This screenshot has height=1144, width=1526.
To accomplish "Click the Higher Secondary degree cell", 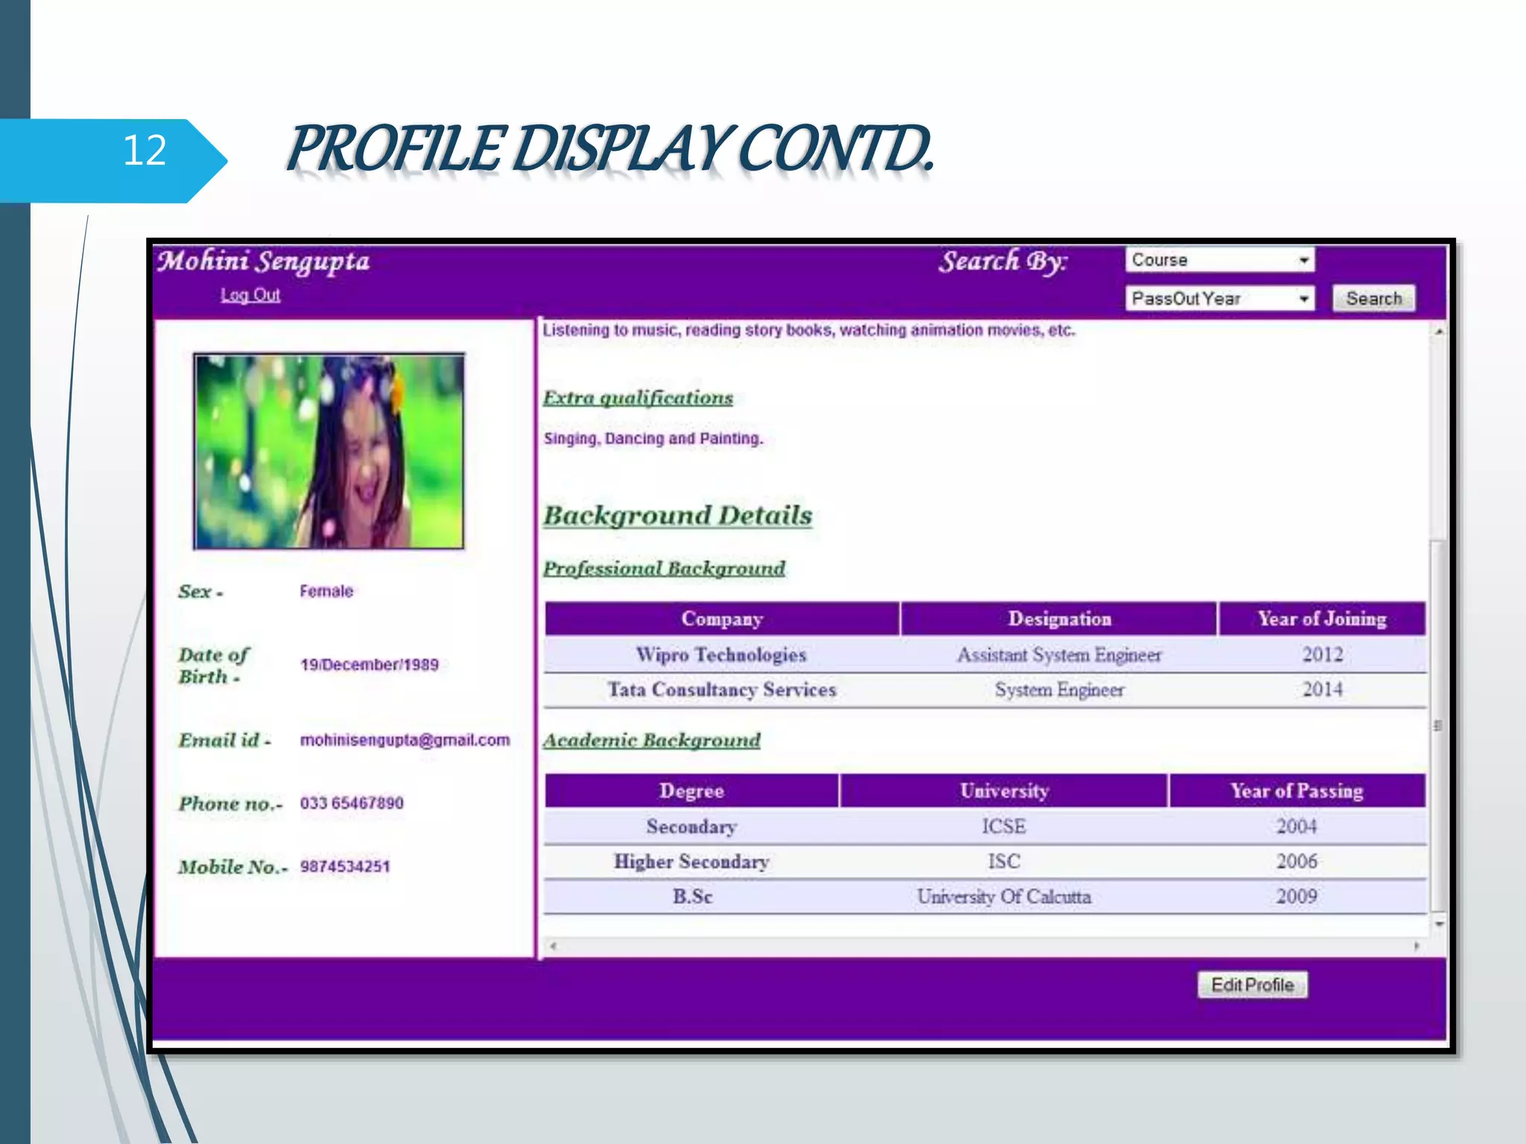I will [x=691, y=862].
